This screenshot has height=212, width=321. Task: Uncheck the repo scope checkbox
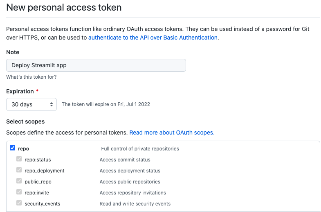pos(12,148)
